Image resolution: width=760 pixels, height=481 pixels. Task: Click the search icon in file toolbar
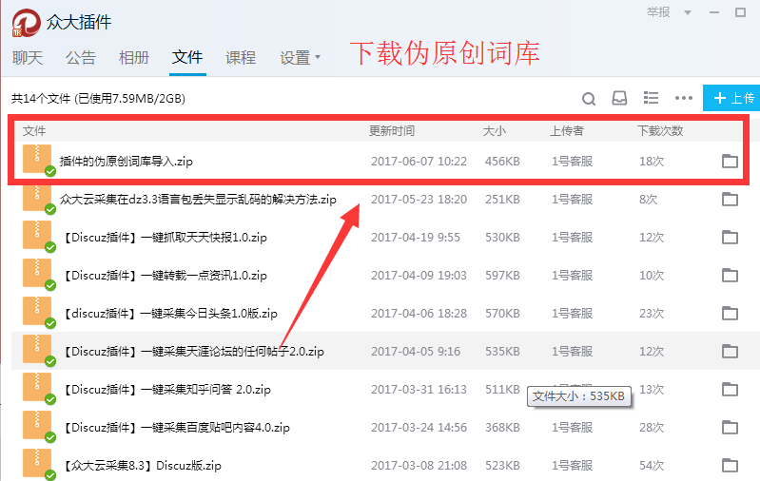[589, 99]
